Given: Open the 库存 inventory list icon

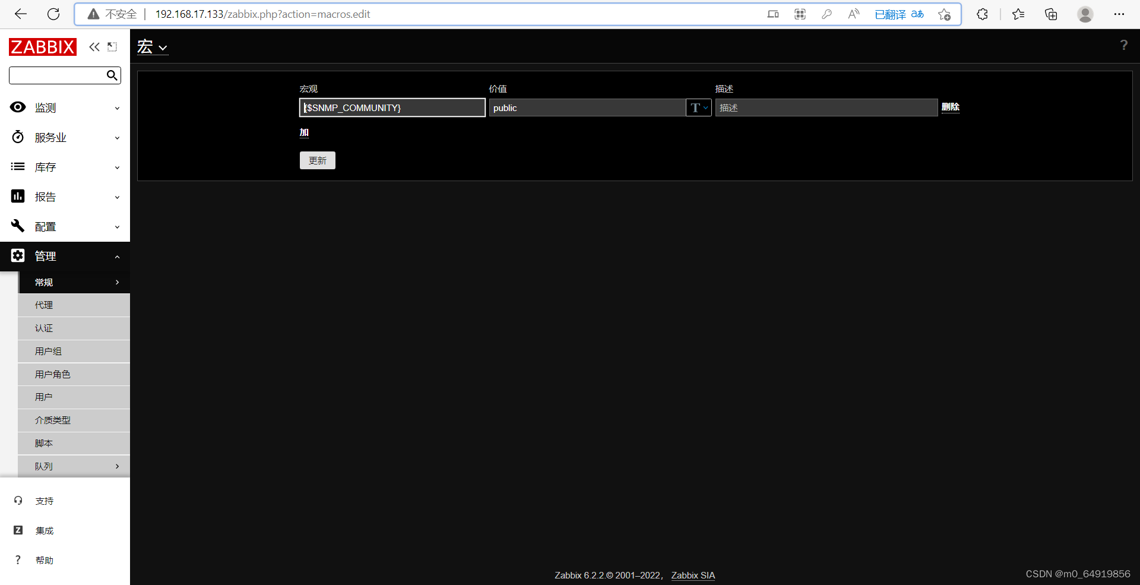Looking at the screenshot, I should tap(18, 167).
